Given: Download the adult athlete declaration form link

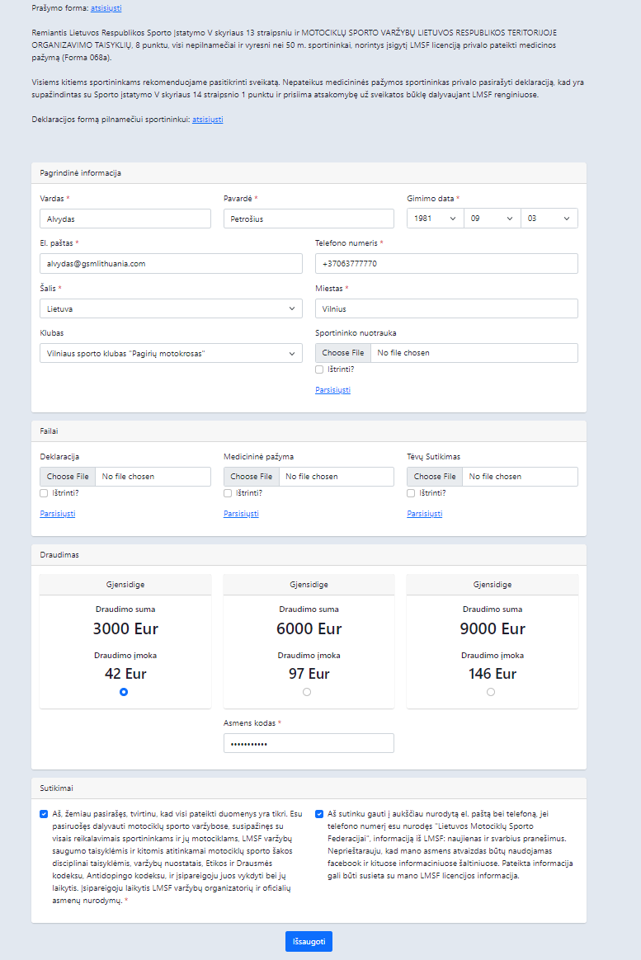Looking at the screenshot, I should click(208, 120).
